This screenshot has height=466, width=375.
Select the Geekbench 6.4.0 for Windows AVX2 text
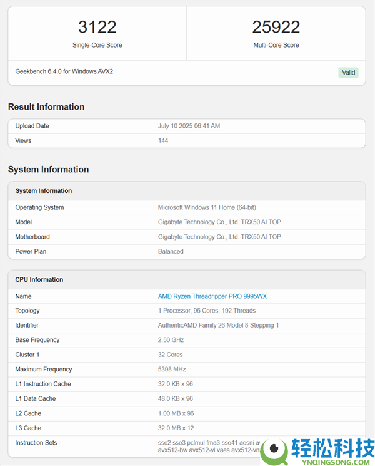[64, 71]
